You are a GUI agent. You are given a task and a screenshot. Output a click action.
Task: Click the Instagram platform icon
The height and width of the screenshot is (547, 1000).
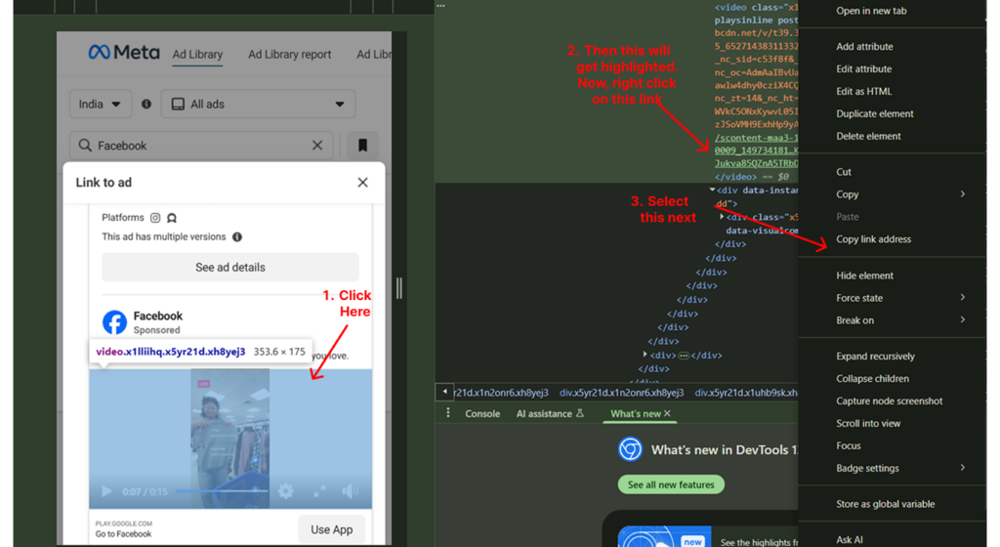(155, 218)
